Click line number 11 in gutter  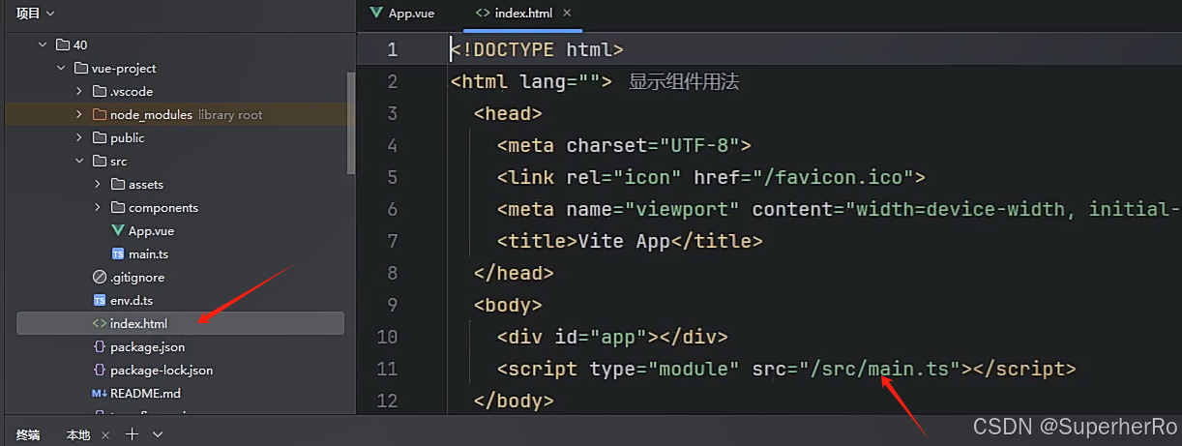tap(387, 369)
